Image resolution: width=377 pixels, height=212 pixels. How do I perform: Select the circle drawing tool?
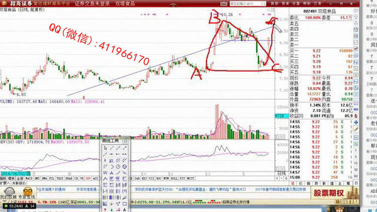tap(118, 166)
